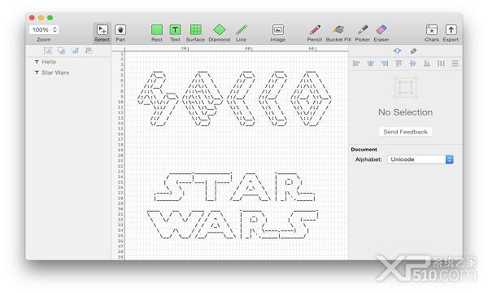Select the Rect drawing tool

(x=157, y=33)
